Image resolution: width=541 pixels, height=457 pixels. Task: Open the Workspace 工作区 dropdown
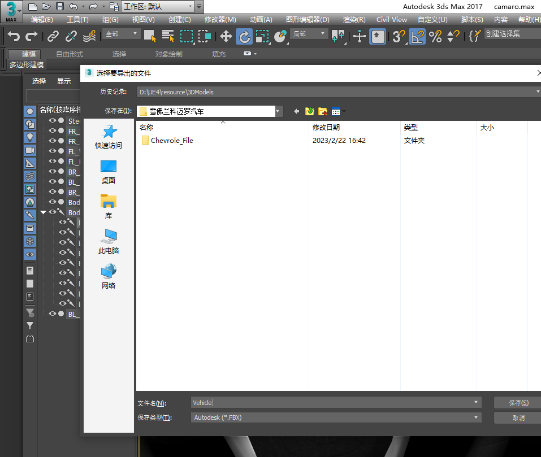pyautogui.click(x=158, y=6)
